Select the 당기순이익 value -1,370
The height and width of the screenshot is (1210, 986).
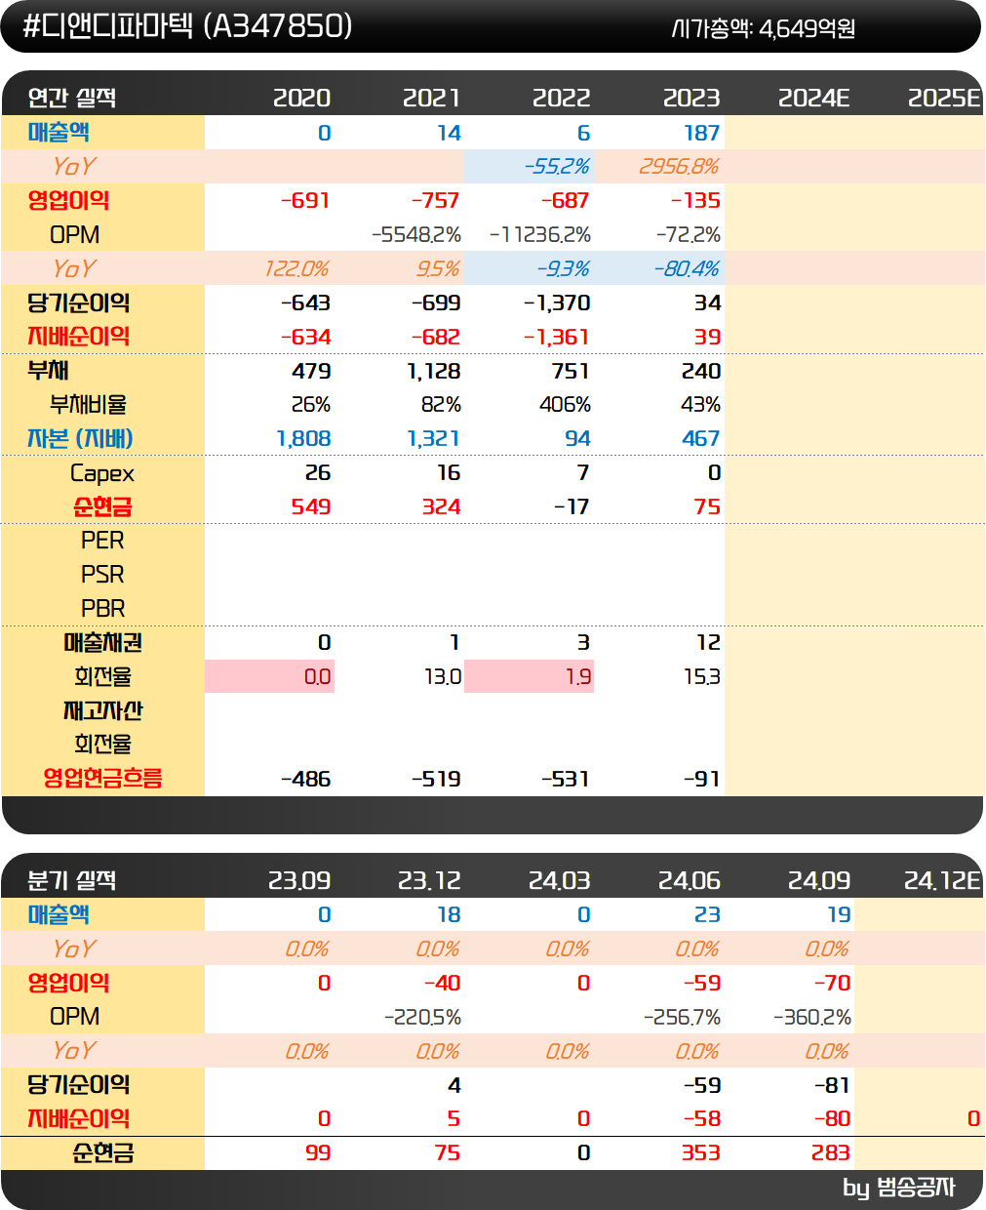(x=557, y=303)
